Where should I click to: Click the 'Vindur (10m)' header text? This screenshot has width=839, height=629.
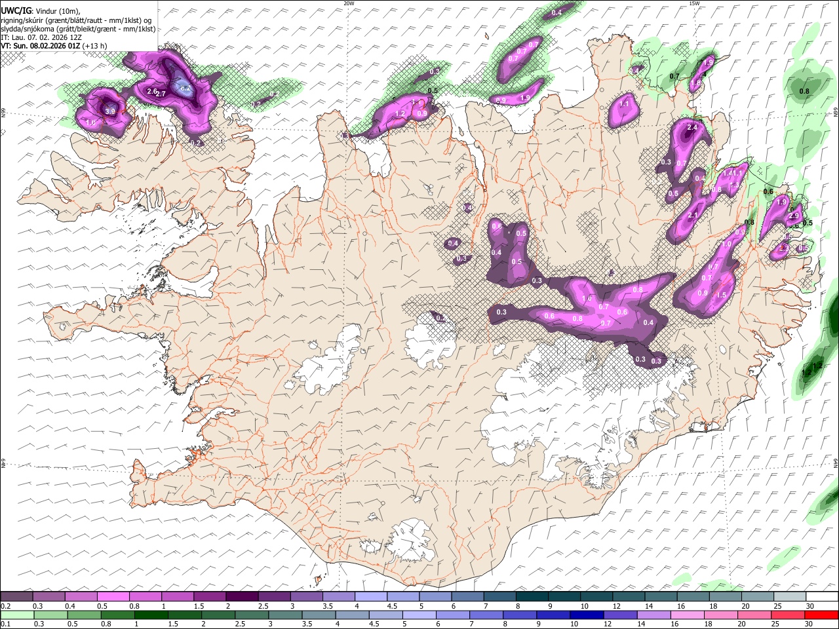(57, 11)
